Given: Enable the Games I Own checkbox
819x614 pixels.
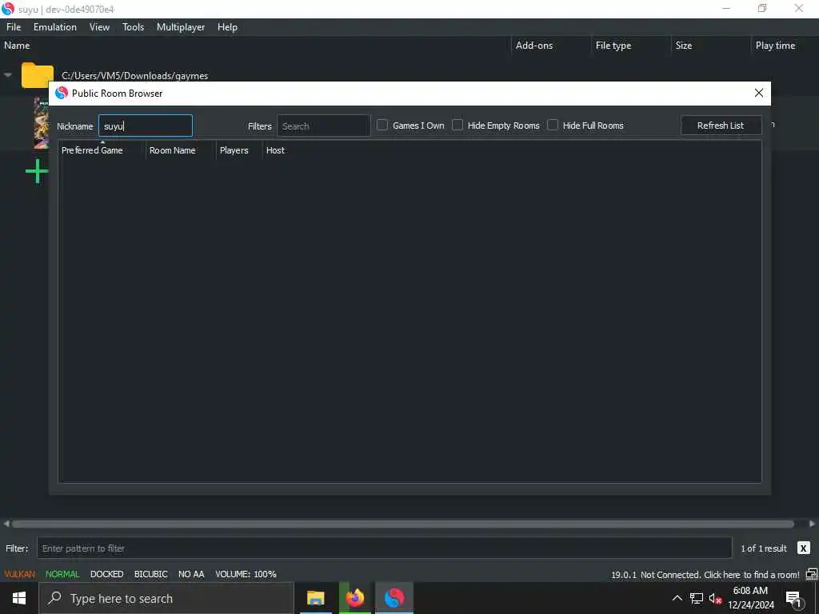Looking at the screenshot, I should (382, 126).
